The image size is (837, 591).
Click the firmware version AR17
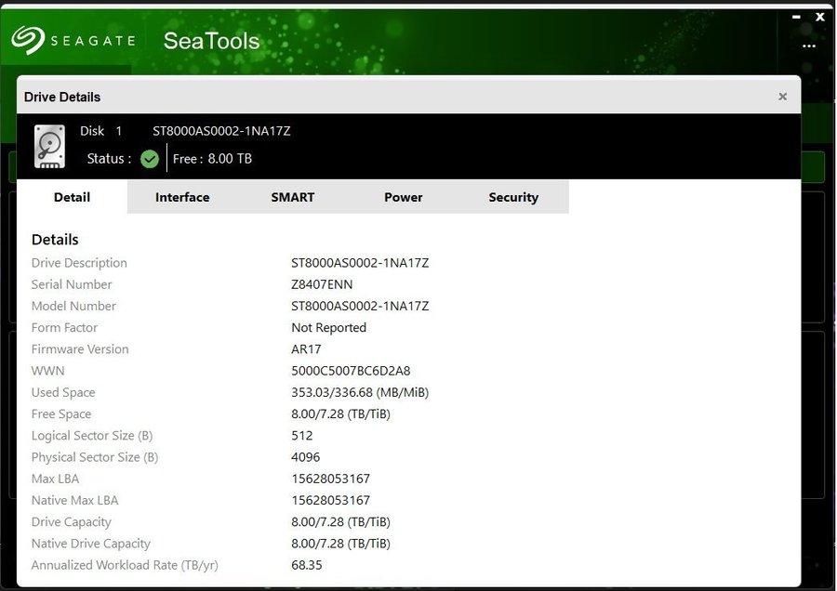306,349
